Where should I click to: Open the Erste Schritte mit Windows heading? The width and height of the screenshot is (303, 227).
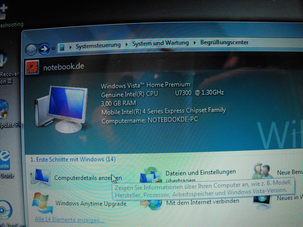point(73,159)
